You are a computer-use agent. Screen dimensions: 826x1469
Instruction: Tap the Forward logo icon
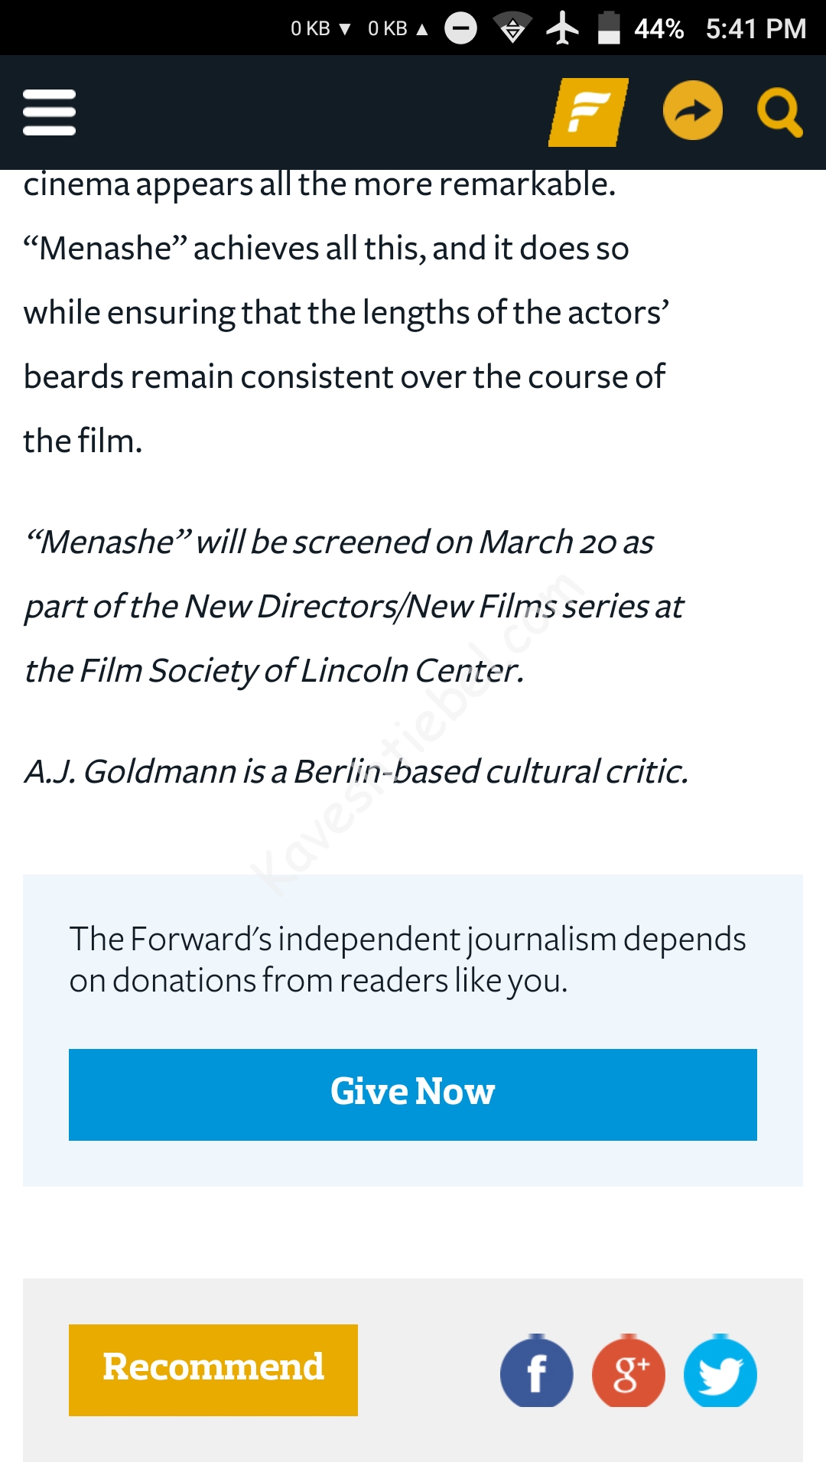tap(588, 112)
